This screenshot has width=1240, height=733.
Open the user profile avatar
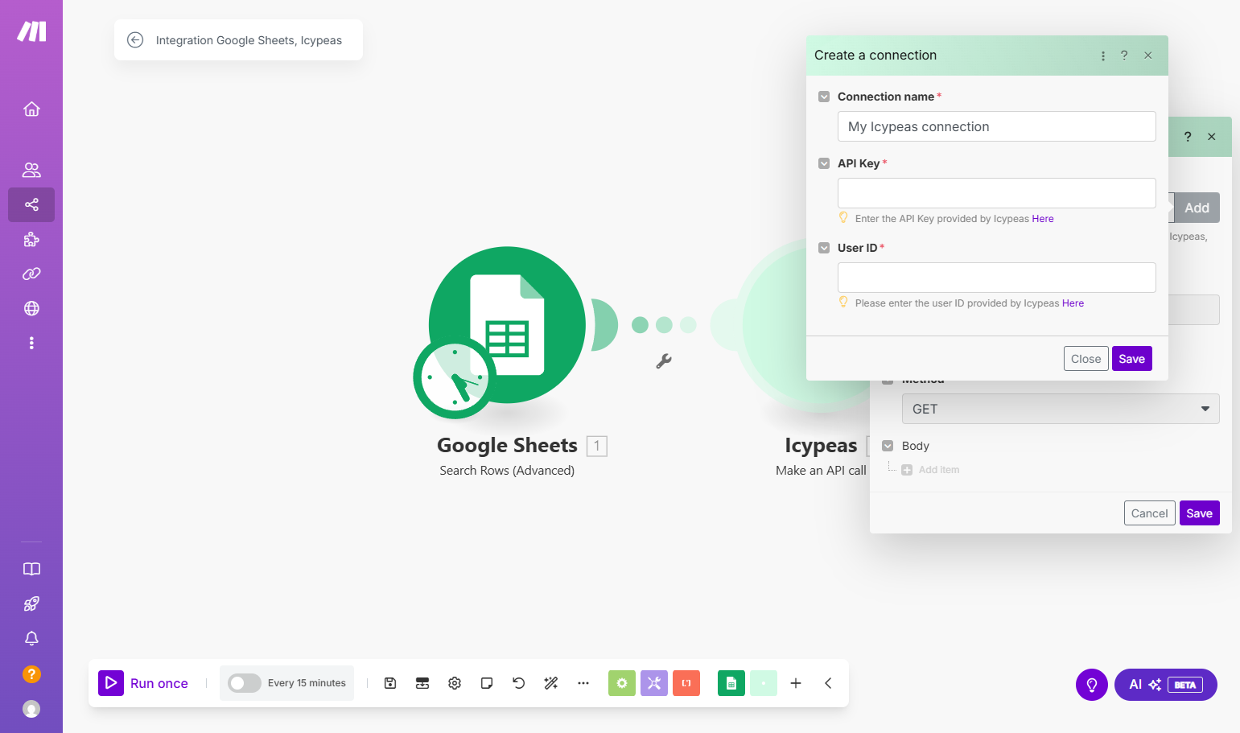point(31,709)
